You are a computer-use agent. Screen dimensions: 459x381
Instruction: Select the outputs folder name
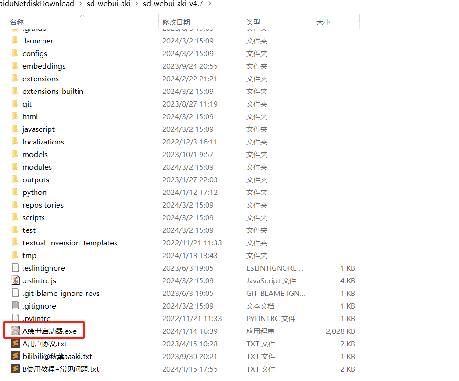[x=36, y=180]
